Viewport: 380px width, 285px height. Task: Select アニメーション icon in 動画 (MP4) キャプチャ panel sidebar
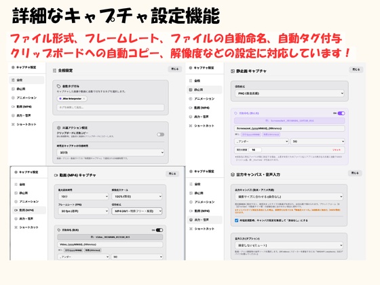coord(16,202)
